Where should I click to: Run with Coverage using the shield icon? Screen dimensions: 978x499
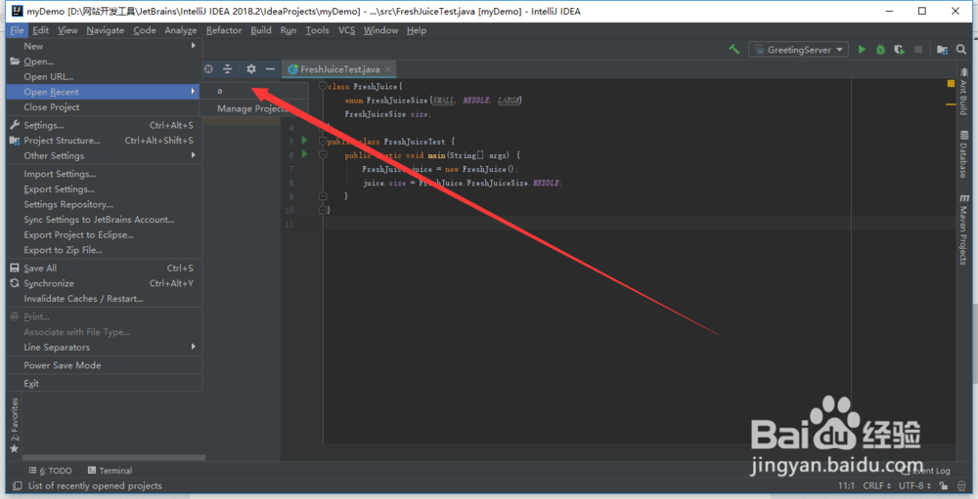click(x=899, y=50)
